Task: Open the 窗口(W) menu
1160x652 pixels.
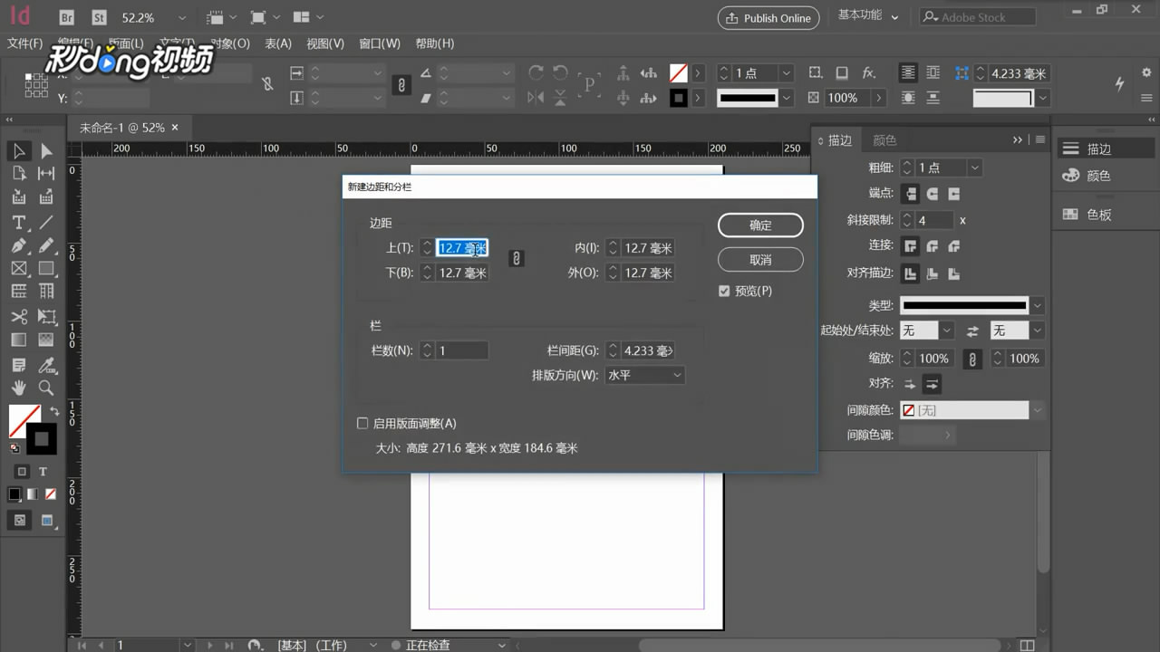Action: 380,43
